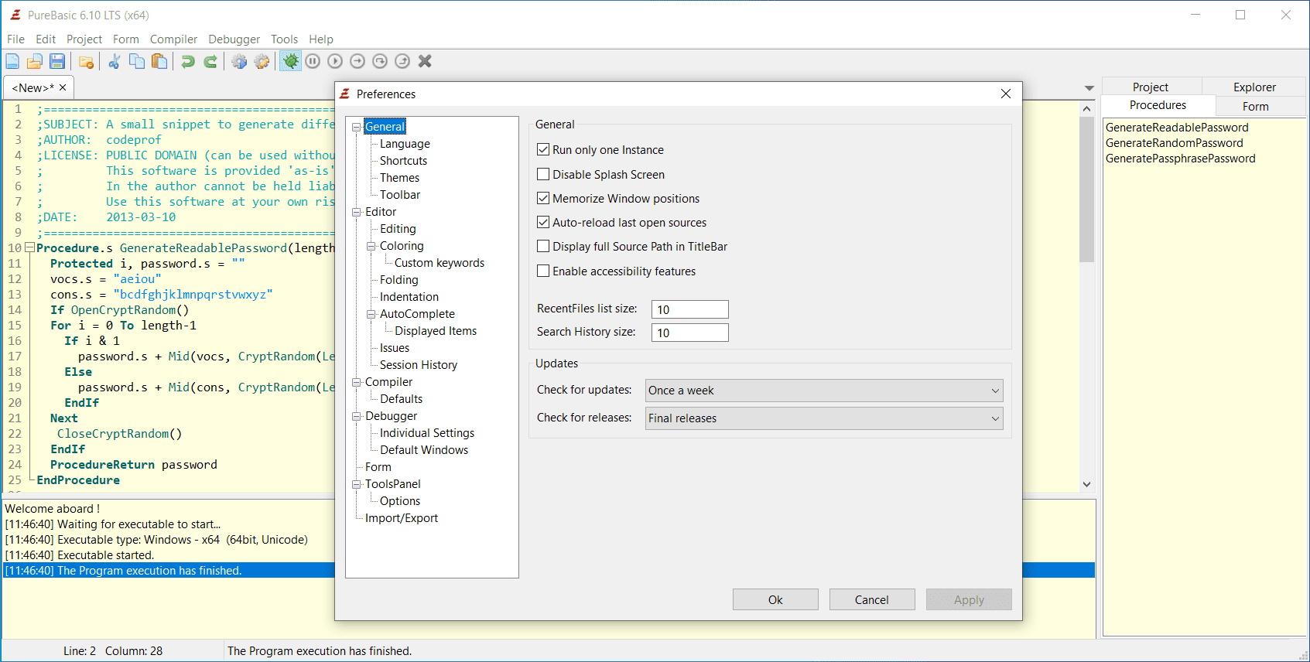Click the Cancel button in Preferences
Viewport: 1310px width, 662px height.
point(872,600)
